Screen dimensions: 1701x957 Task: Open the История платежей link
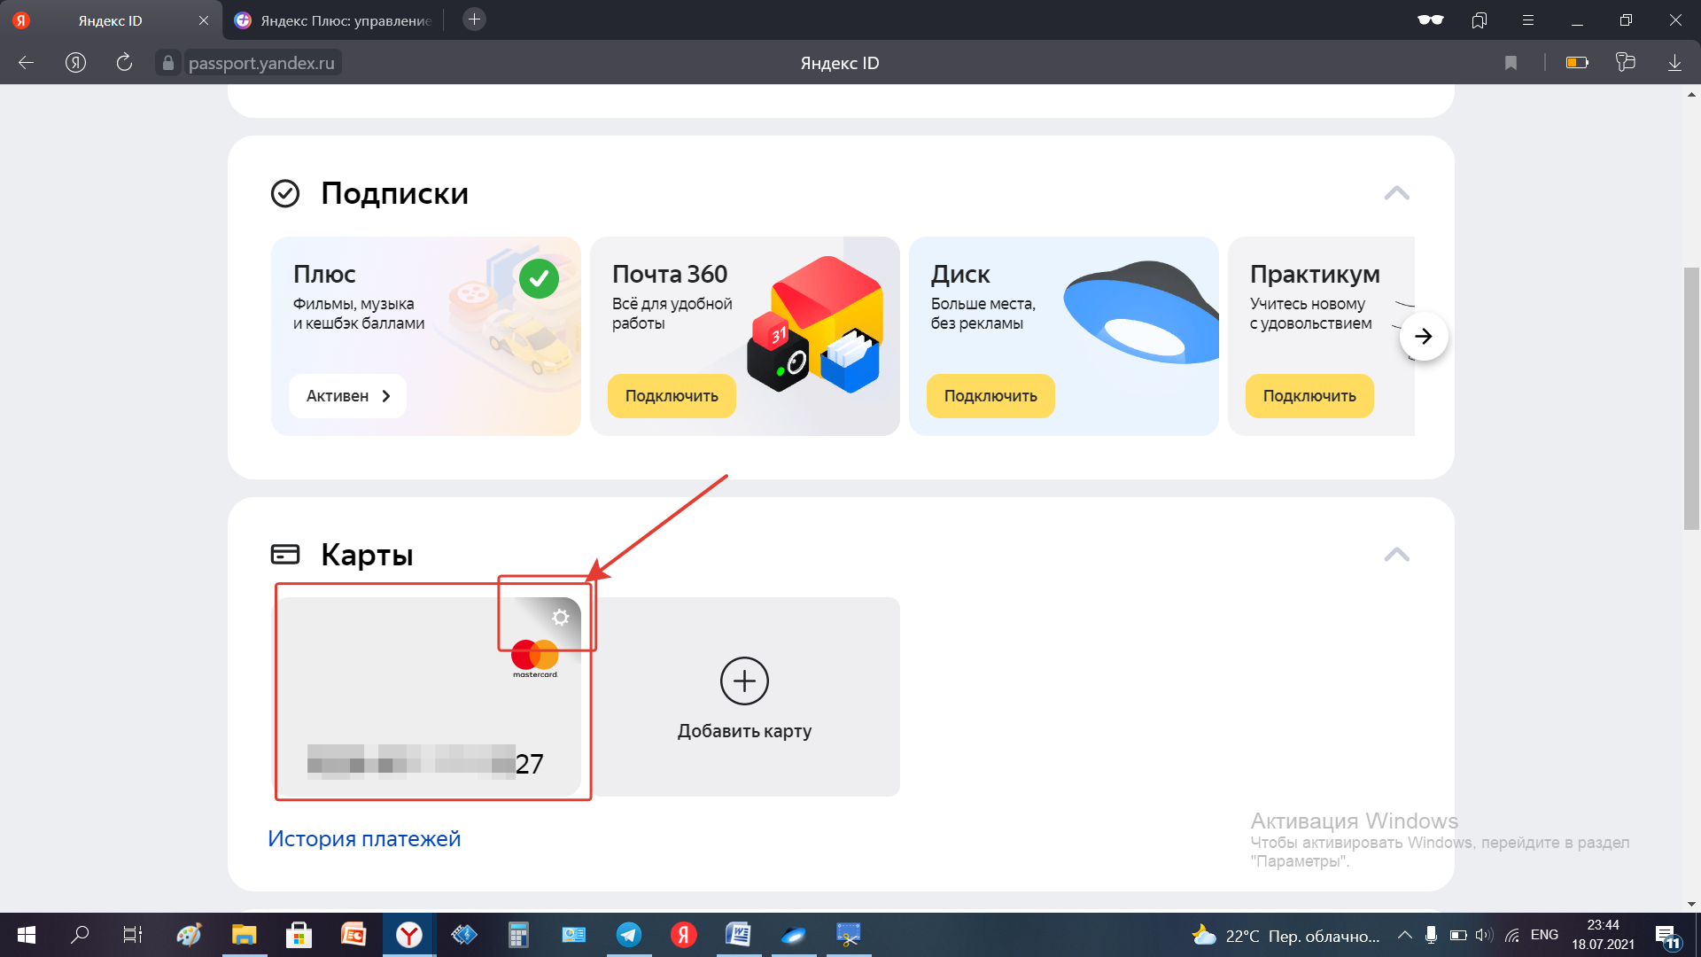[364, 838]
